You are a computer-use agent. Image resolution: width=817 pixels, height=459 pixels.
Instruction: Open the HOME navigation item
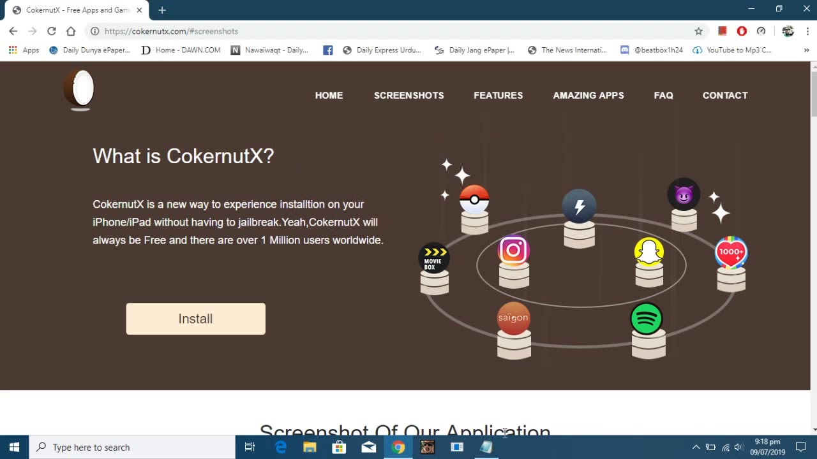pyautogui.click(x=329, y=95)
